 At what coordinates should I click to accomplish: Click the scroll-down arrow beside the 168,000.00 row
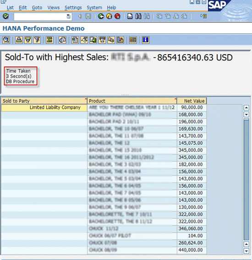pyautogui.click(x=247, y=115)
